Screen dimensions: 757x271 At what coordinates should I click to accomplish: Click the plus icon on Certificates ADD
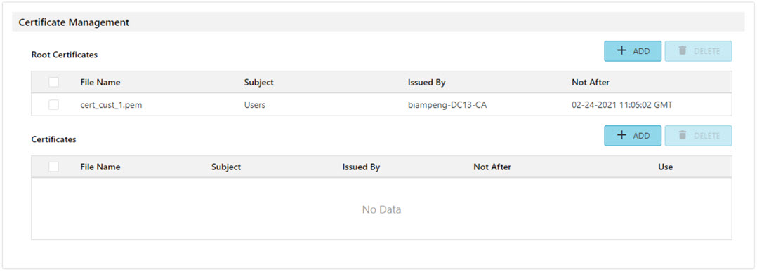pyautogui.click(x=622, y=135)
